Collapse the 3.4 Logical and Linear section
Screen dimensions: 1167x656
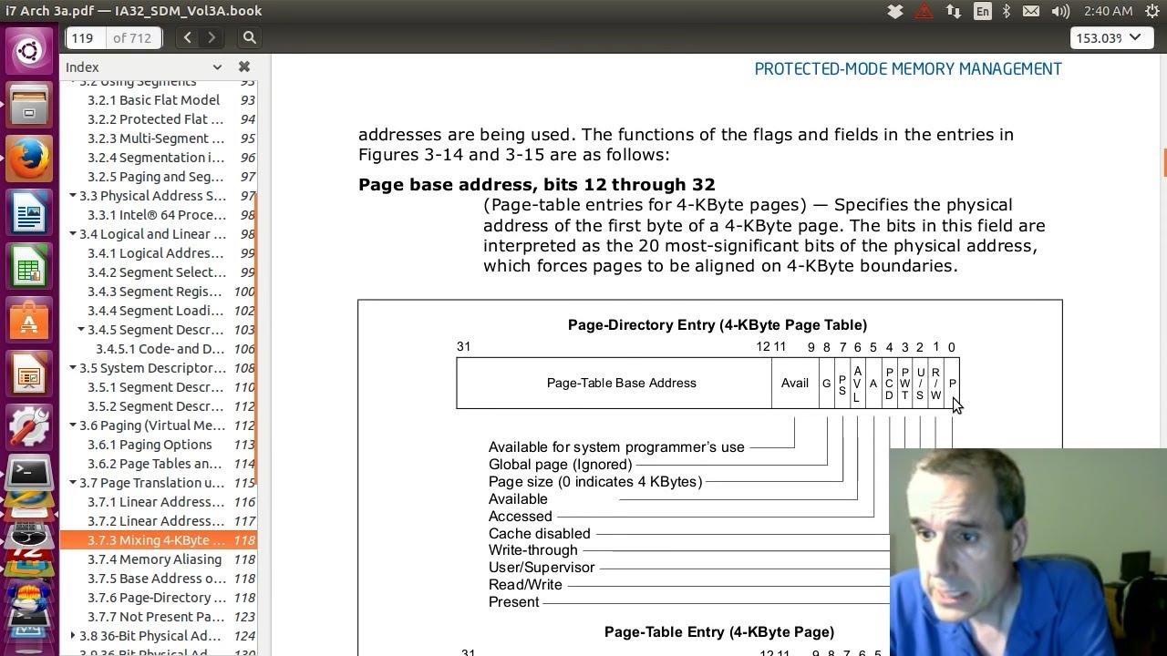73,234
